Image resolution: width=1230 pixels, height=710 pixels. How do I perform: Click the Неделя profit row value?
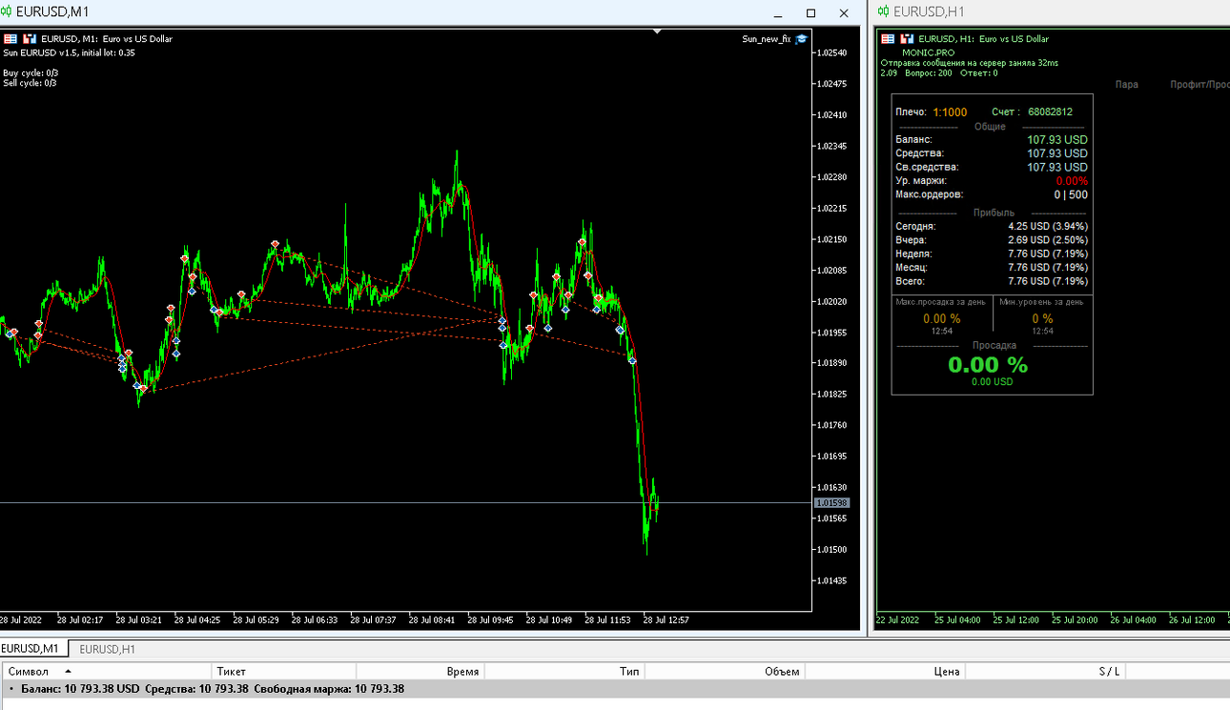pyautogui.click(x=1048, y=254)
